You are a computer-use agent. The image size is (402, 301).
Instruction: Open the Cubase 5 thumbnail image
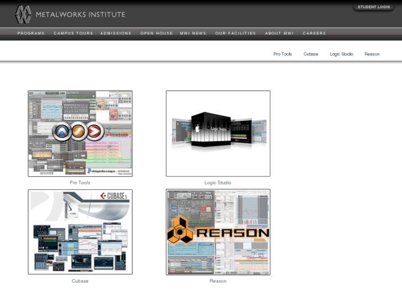[x=80, y=232]
